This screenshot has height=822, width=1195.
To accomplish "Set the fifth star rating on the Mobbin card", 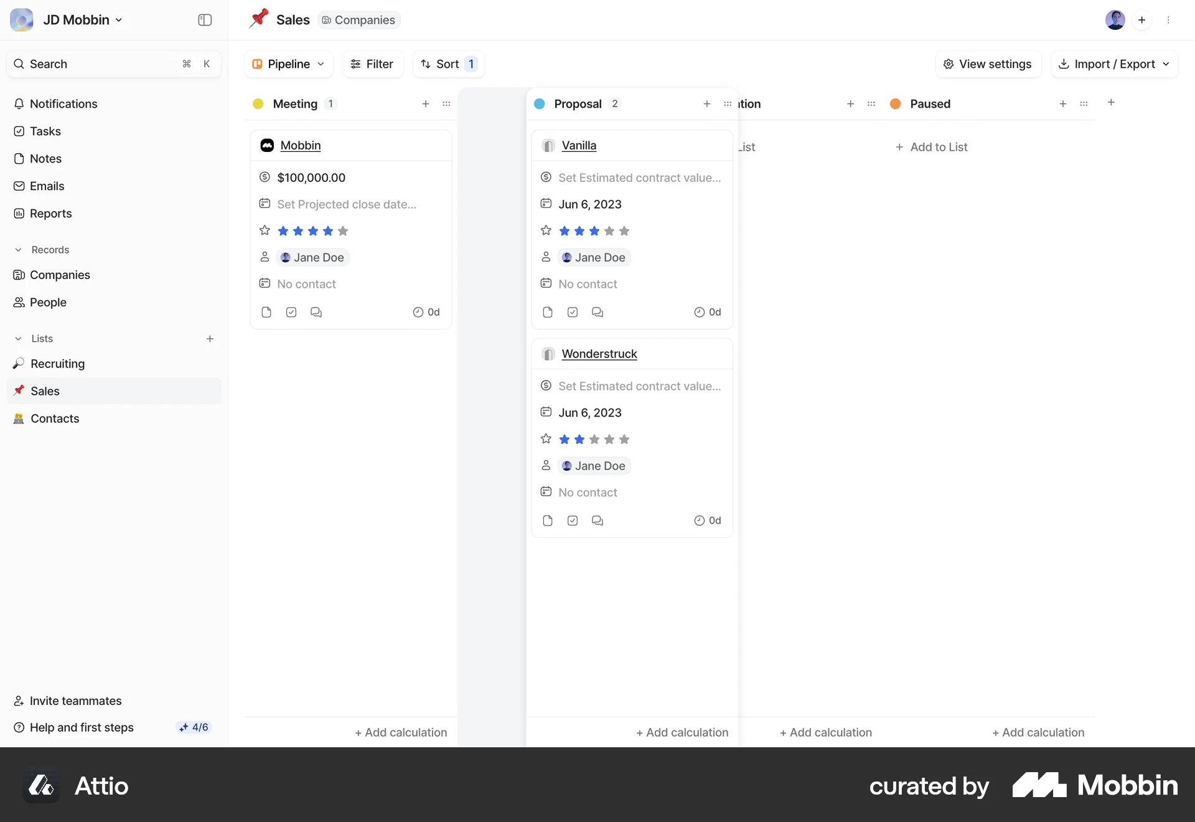I will [343, 230].
